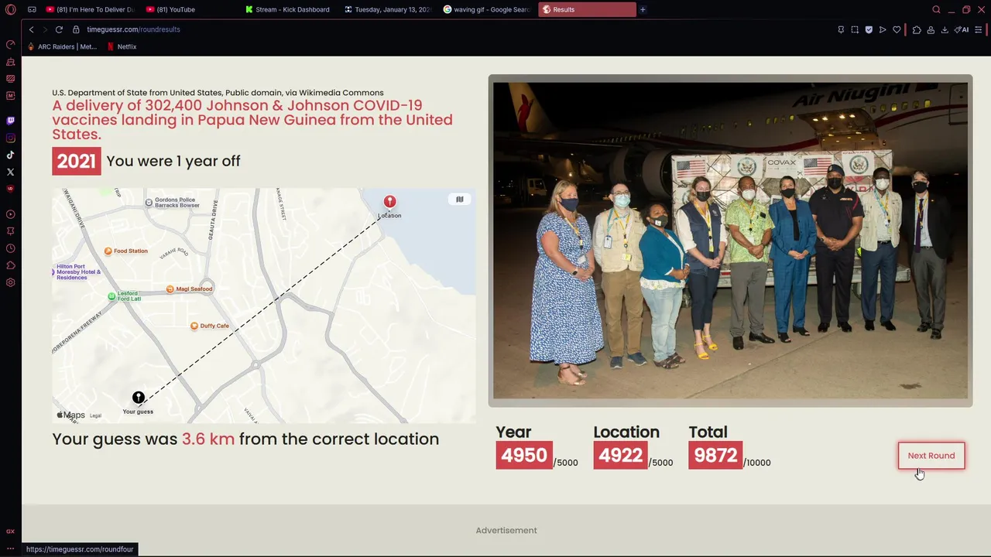This screenshot has height=557, width=991.
Task: Open the profile account icon
Action: click(x=931, y=29)
